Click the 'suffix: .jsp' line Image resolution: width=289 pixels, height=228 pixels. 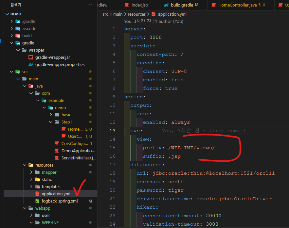point(162,156)
